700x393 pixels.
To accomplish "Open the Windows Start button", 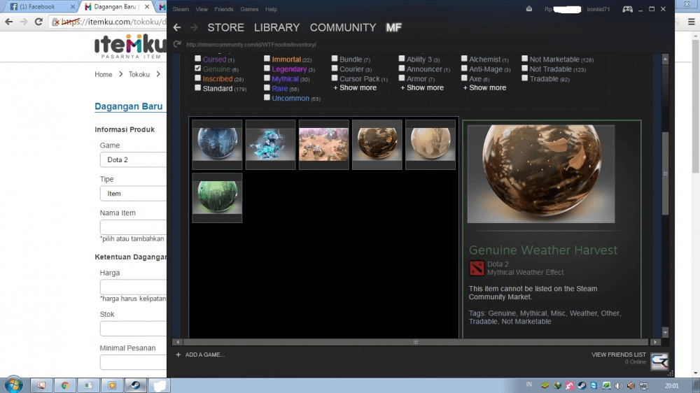I will tap(13, 385).
